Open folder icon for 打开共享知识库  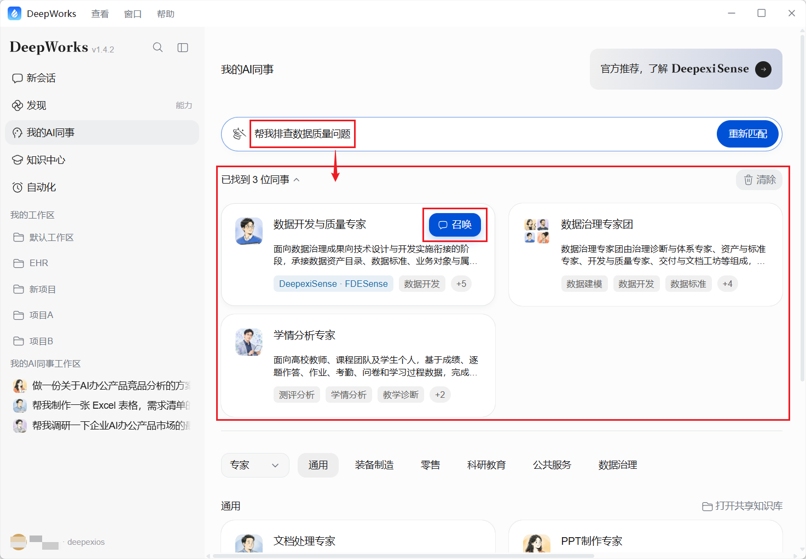[x=707, y=507]
